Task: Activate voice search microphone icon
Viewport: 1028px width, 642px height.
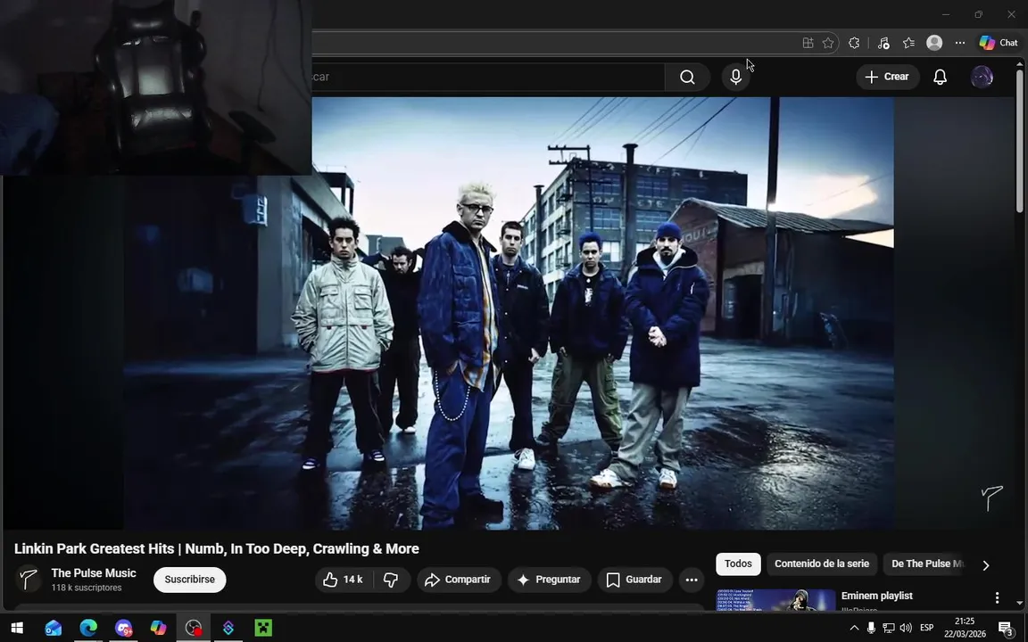Action: tap(735, 77)
